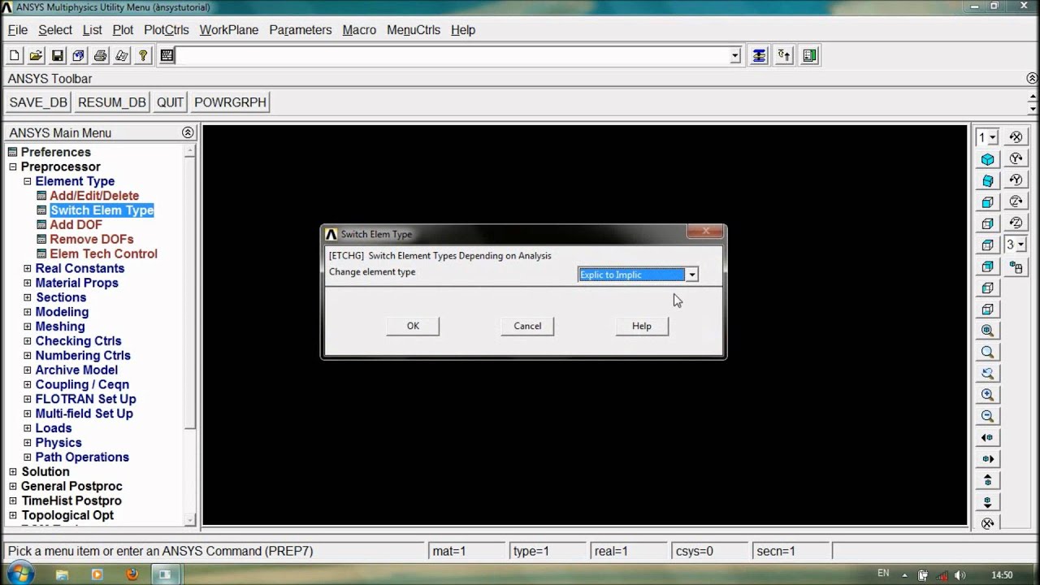Image resolution: width=1040 pixels, height=585 pixels.
Task: Select the isometric view cube icon
Action: tap(987, 159)
